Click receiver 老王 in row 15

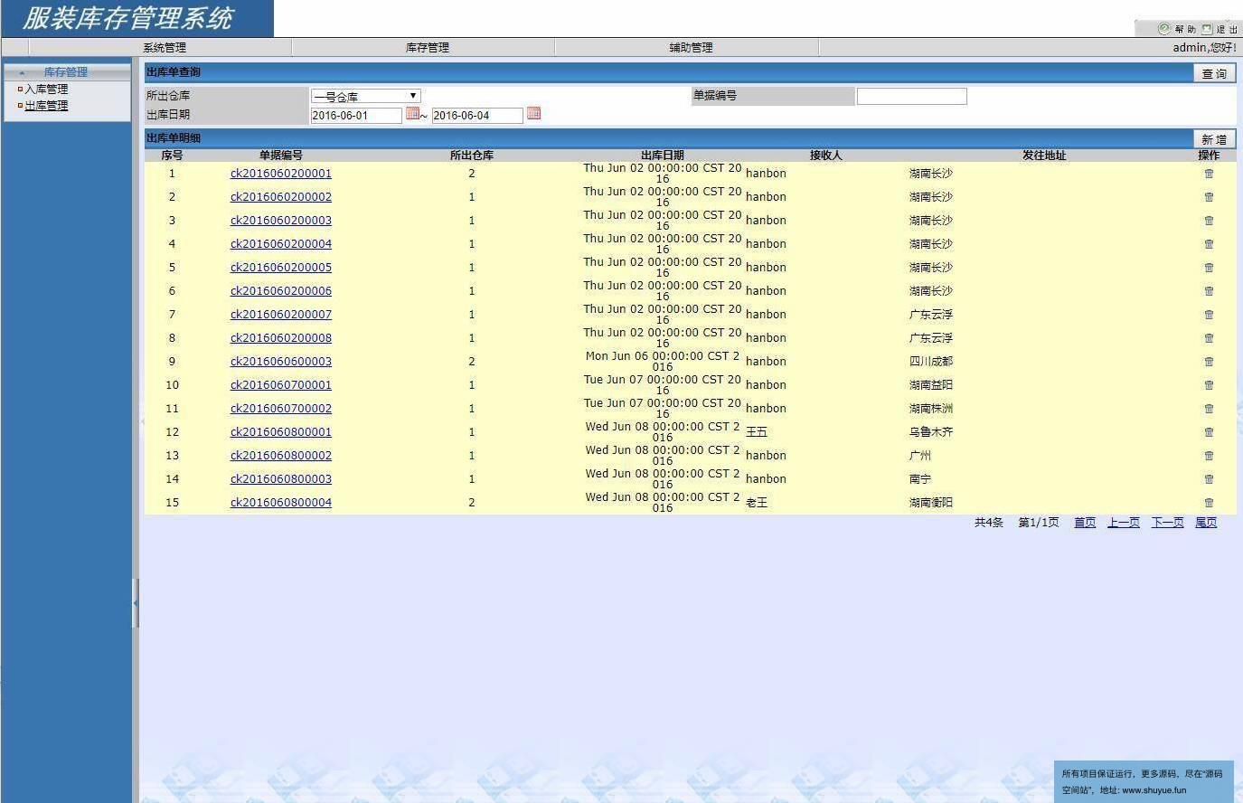click(x=757, y=503)
